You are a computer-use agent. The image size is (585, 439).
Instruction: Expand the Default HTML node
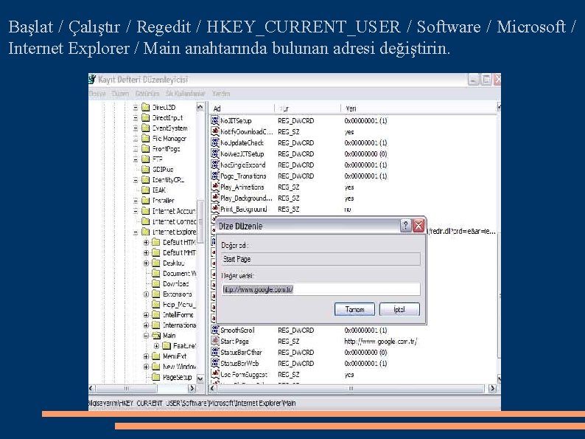(146, 242)
